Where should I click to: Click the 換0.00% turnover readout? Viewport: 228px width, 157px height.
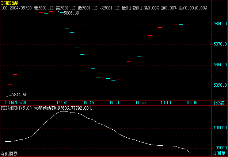tap(151, 8)
